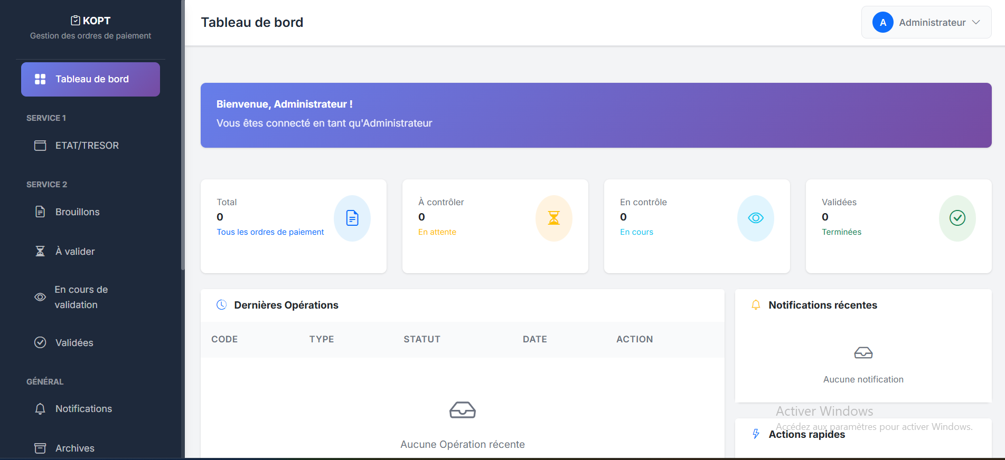Open Archives from the sidebar
The height and width of the screenshot is (460, 1005).
tap(75, 448)
